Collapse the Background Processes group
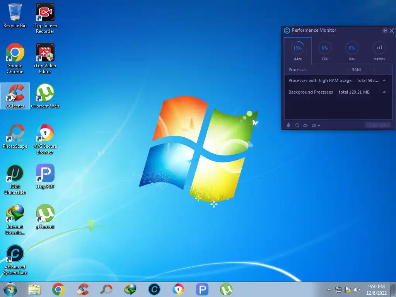The width and height of the screenshot is (396, 297). (x=384, y=92)
